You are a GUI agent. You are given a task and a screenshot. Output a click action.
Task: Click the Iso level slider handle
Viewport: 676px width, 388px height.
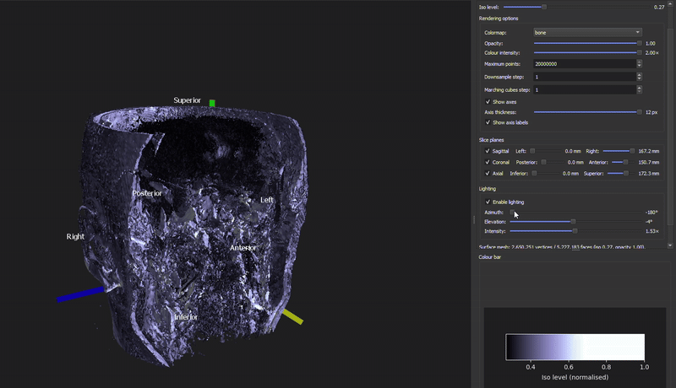(x=544, y=7)
